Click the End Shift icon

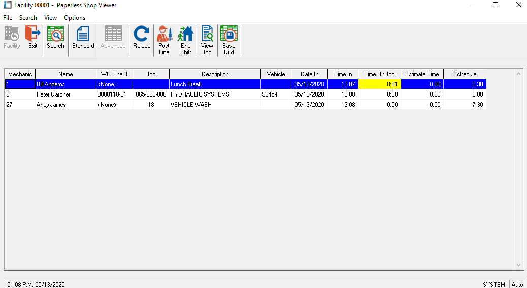(x=186, y=40)
